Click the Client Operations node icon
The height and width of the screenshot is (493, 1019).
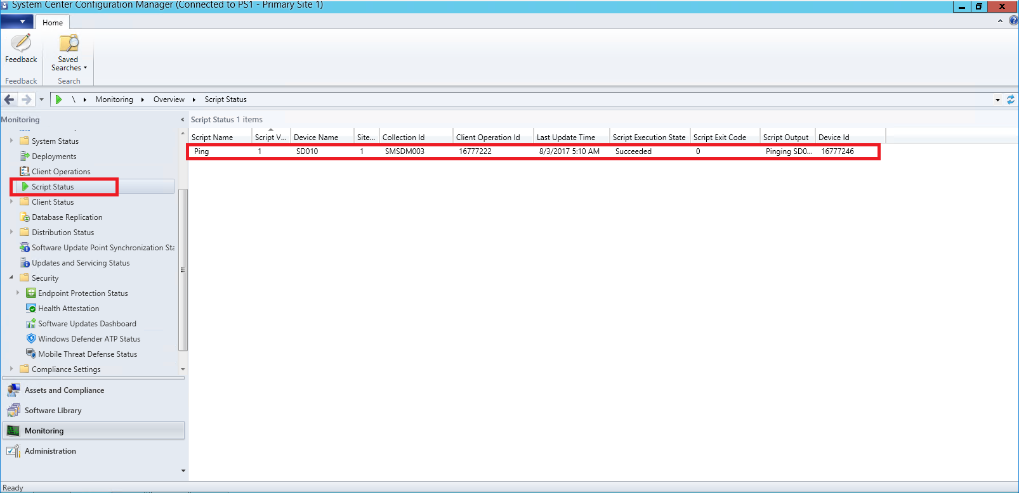25,171
